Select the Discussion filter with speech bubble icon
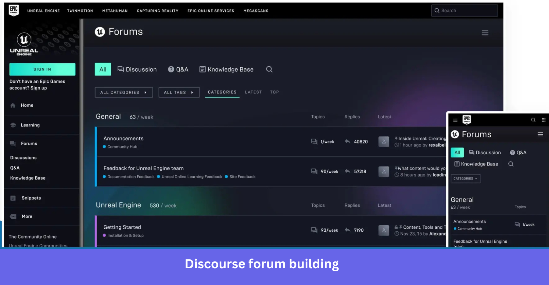 (137, 69)
